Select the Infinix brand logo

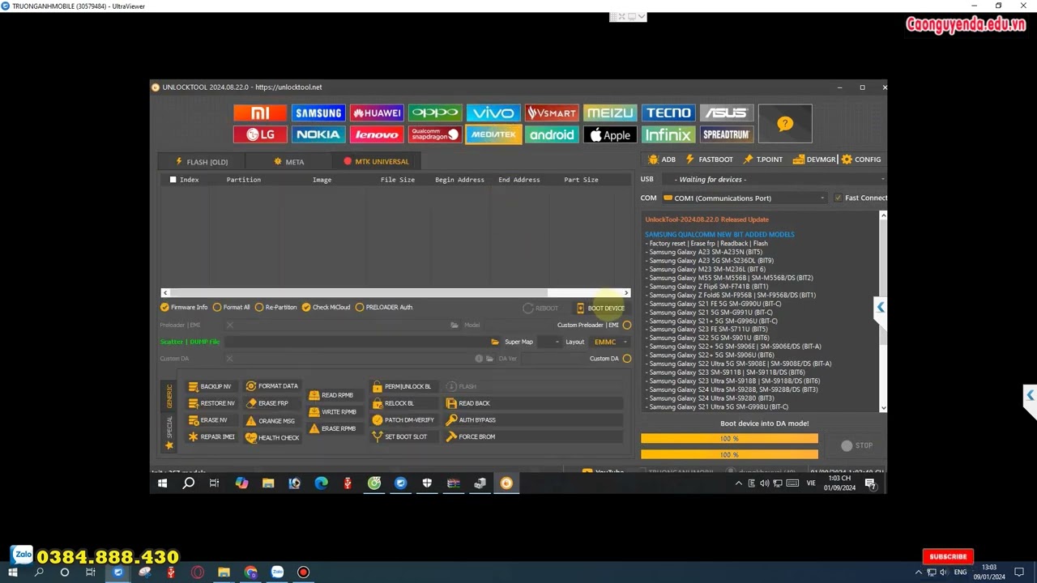(668, 135)
